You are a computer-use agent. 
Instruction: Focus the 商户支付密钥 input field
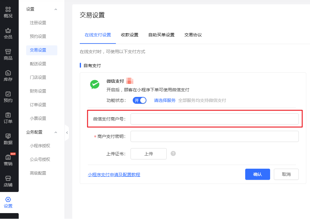pyautogui.click(x=215, y=136)
